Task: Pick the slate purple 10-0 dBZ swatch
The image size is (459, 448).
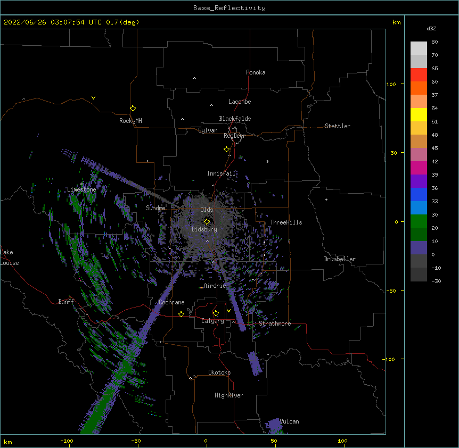Action: click(x=419, y=248)
